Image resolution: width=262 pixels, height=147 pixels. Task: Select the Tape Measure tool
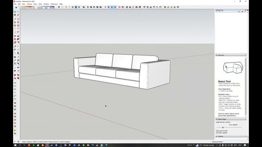point(15,47)
